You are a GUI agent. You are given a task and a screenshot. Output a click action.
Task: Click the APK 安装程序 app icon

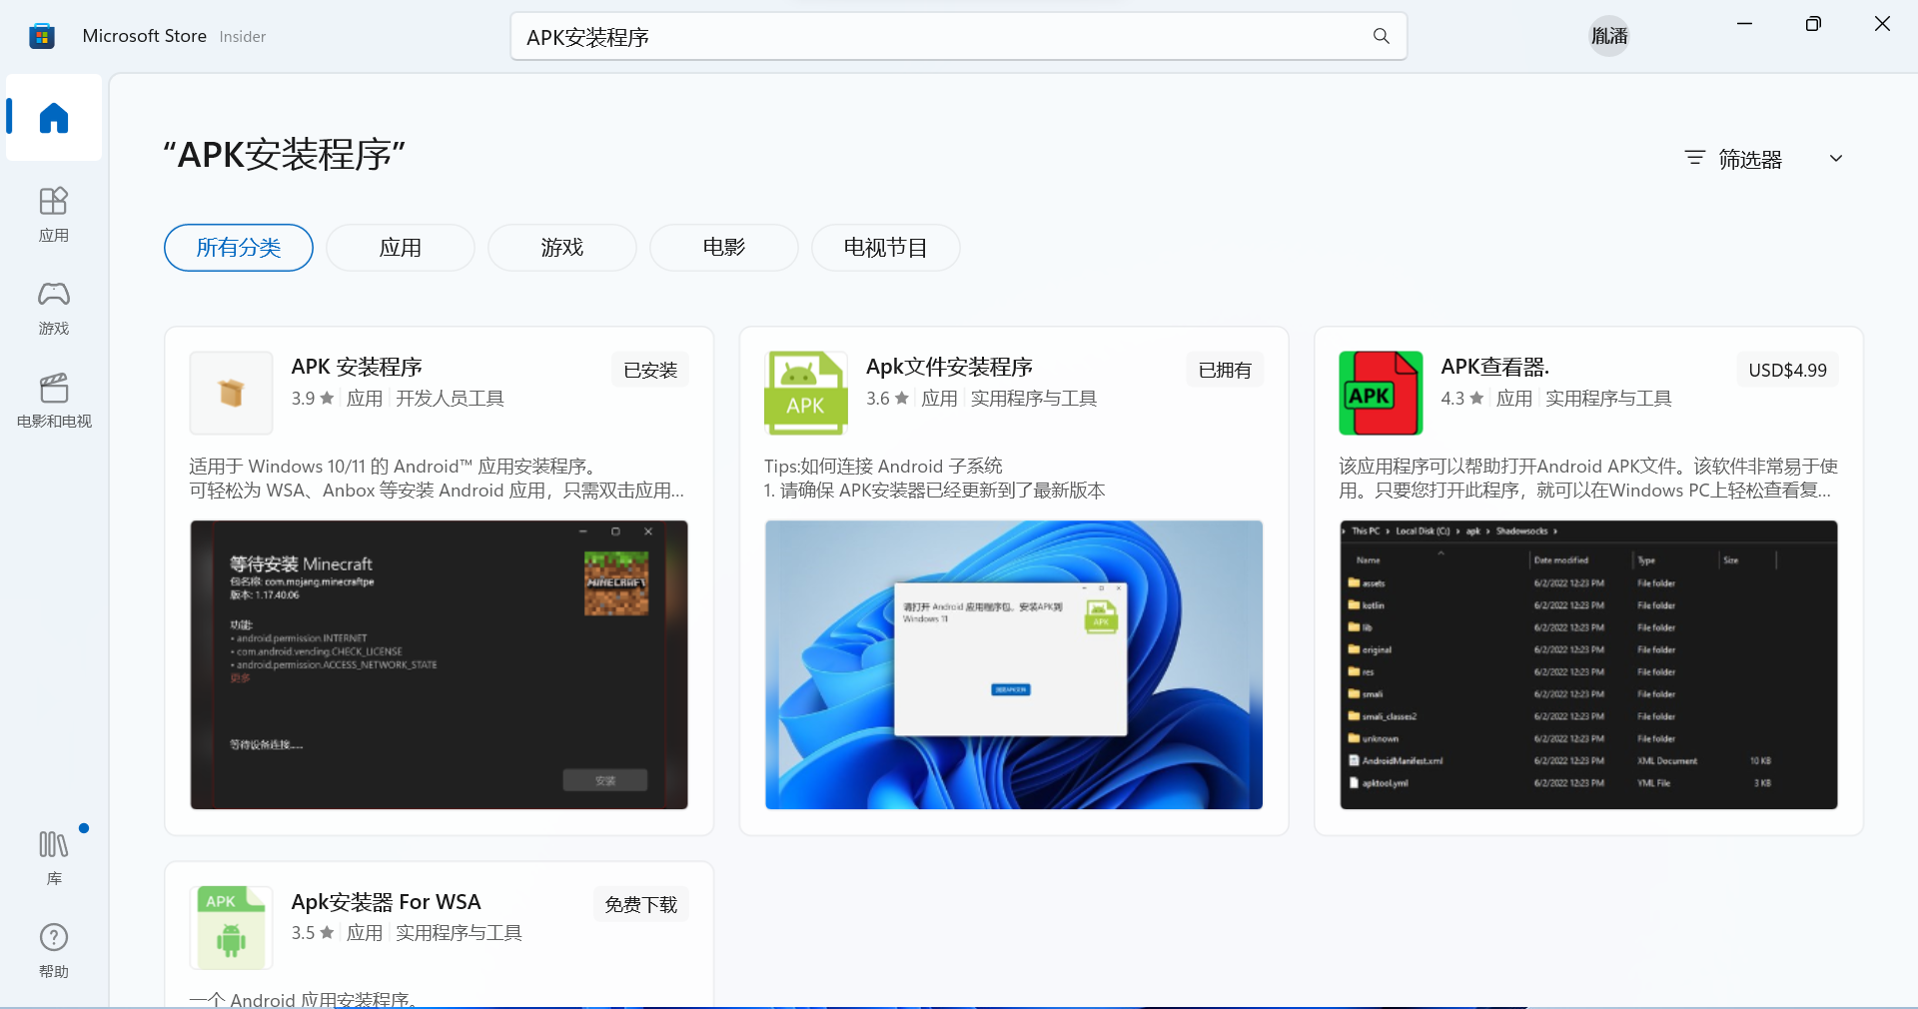(x=231, y=393)
